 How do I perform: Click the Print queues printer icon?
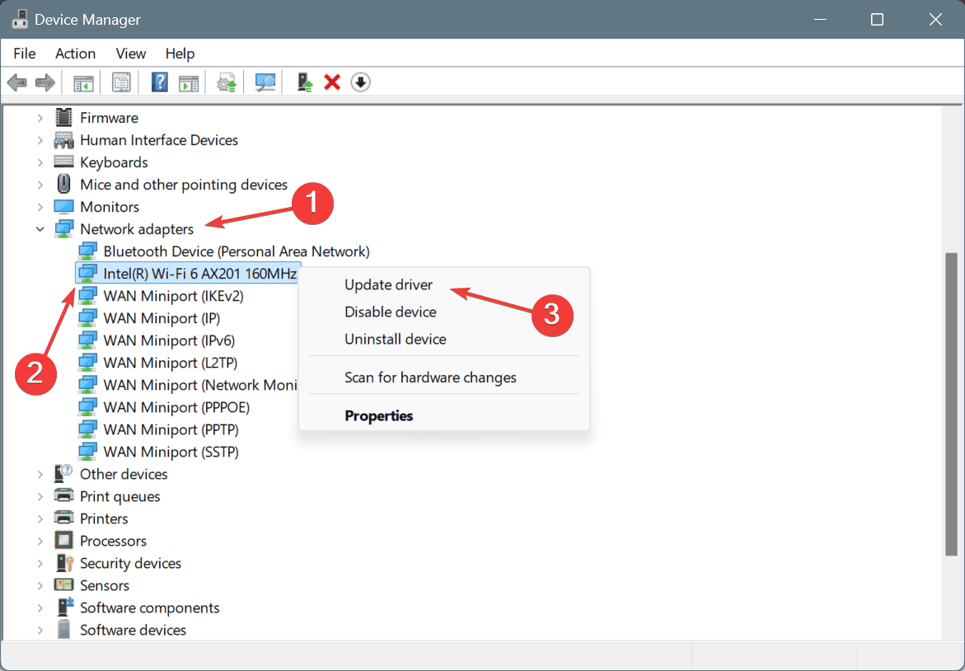(x=63, y=495)
